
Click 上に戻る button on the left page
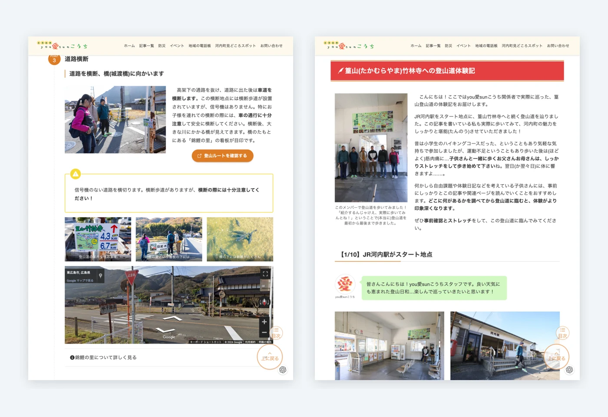[270, 357]
